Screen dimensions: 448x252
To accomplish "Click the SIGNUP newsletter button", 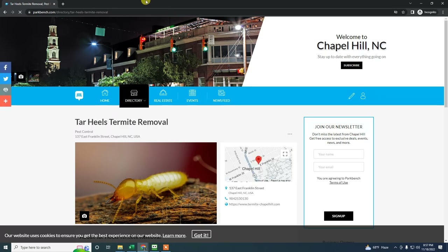I will (x=338, y=216).
